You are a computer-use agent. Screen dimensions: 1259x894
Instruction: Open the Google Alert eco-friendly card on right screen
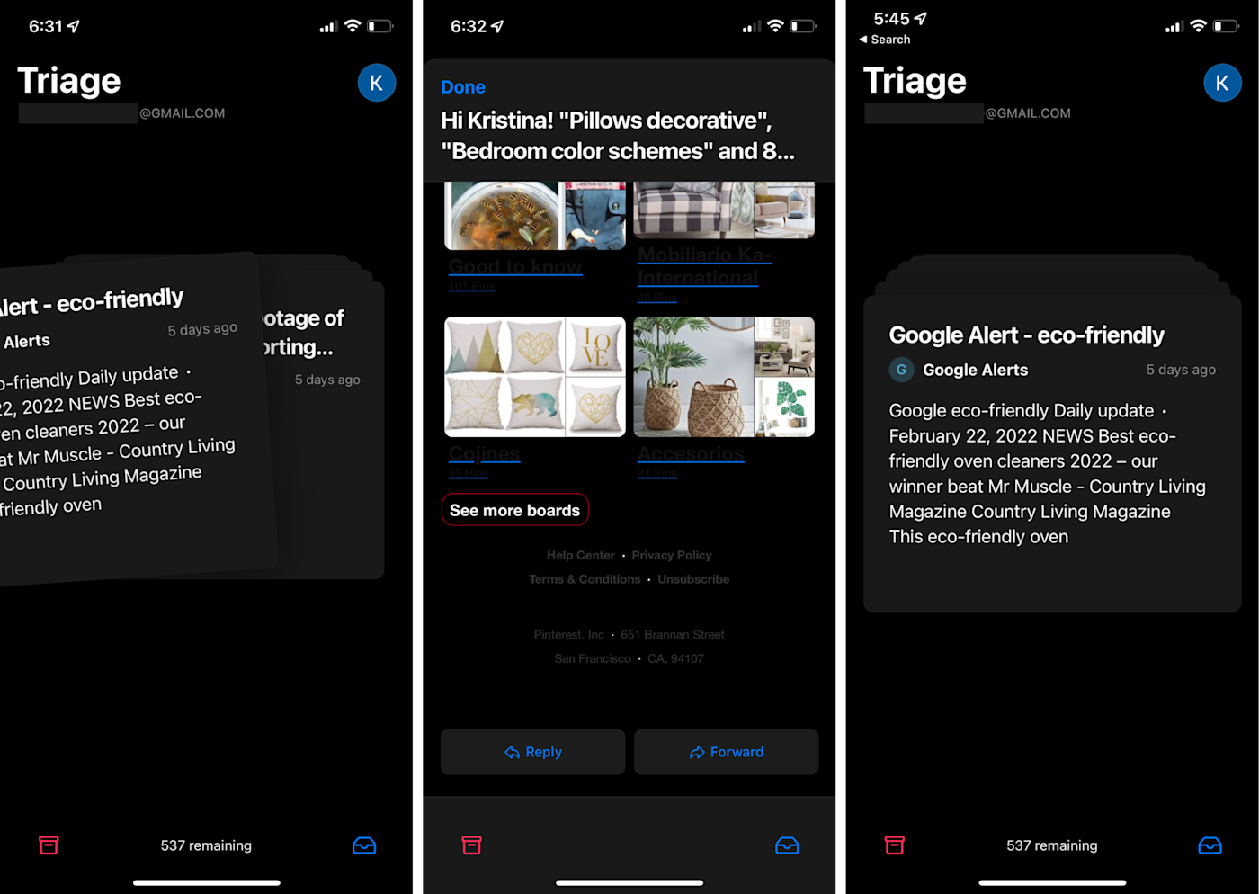click(1052, 454)
